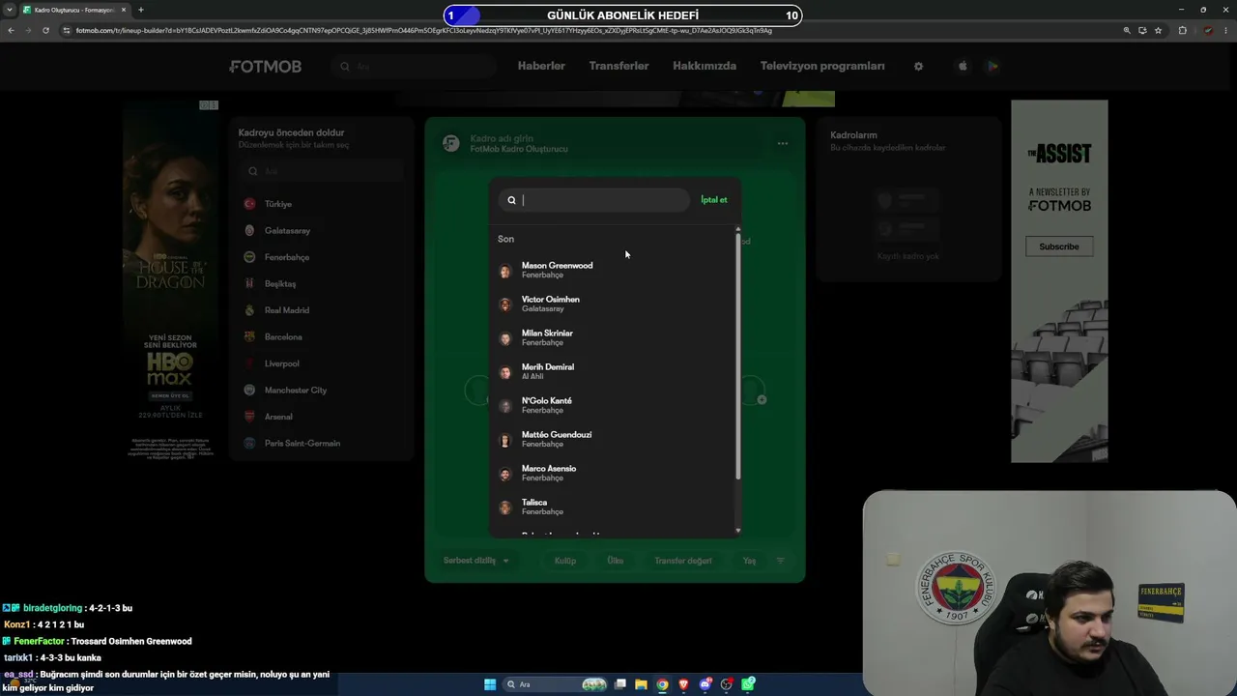
Task: Close the Kadro Oluşturucu tab
Action: click(x=124, y=10)
